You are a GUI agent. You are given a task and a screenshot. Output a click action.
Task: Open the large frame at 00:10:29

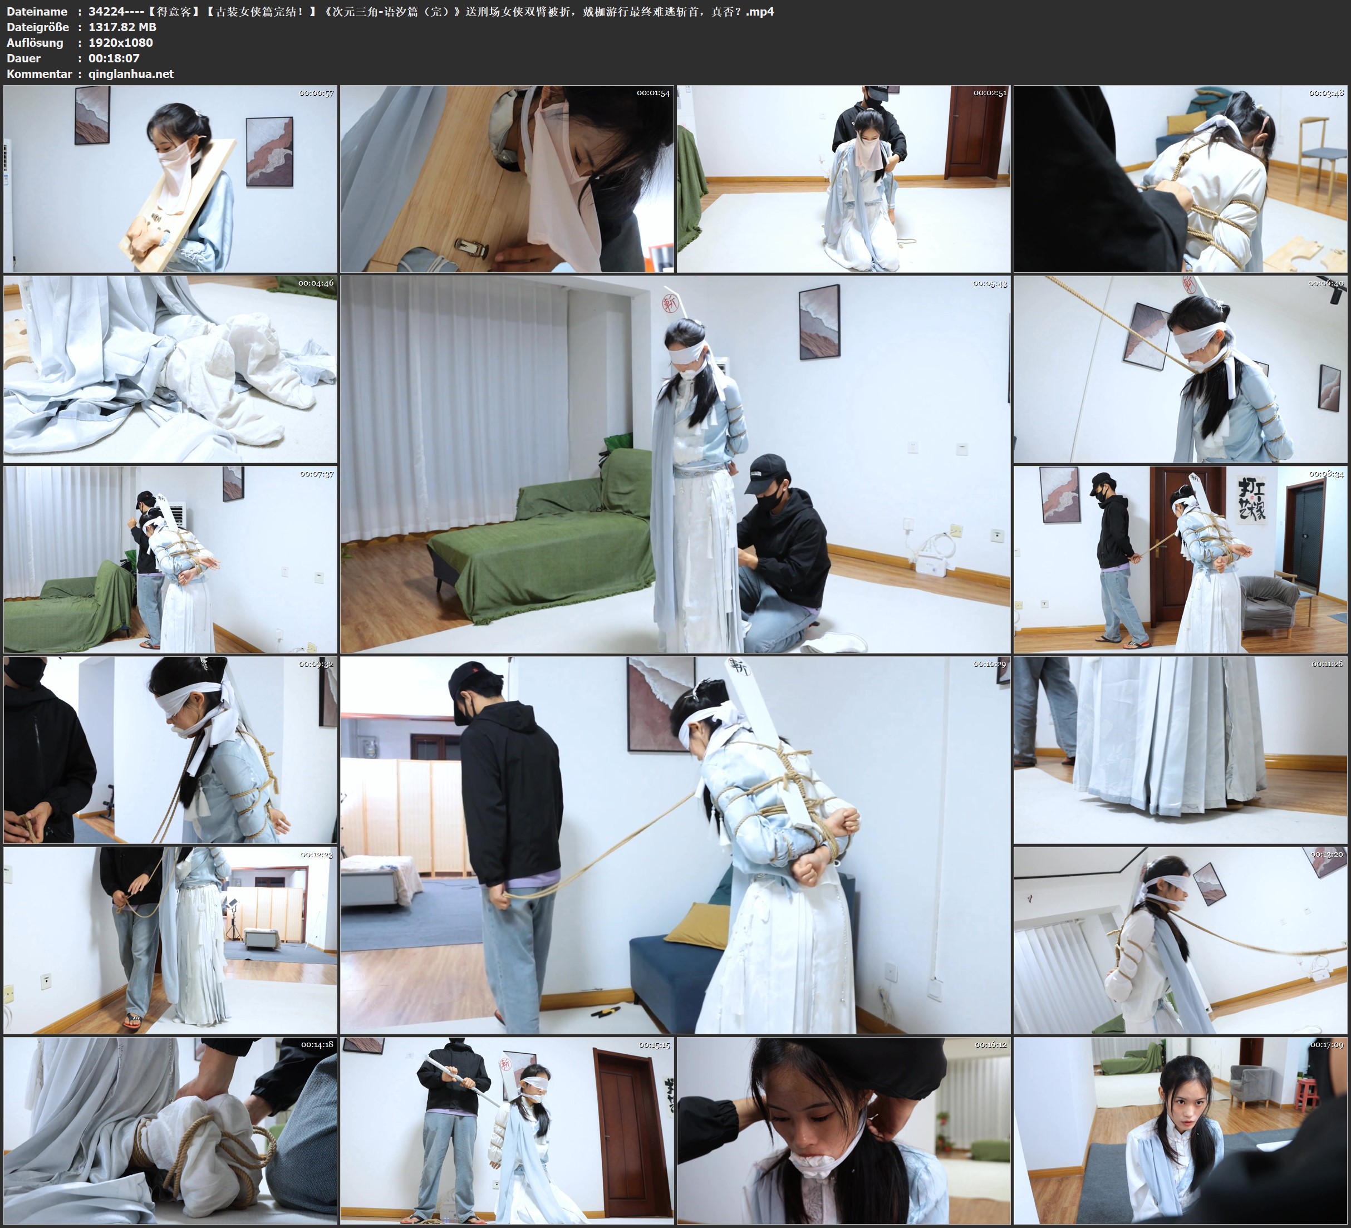[675, 845]
